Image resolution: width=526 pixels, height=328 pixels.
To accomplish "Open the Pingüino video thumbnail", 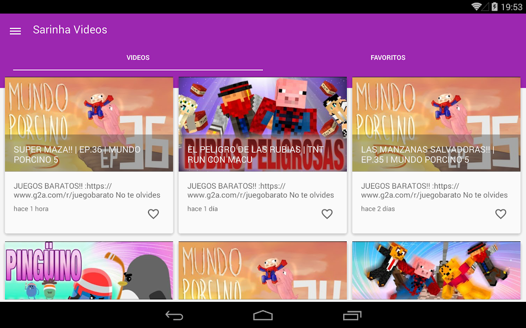I will (x=89, y=271).
